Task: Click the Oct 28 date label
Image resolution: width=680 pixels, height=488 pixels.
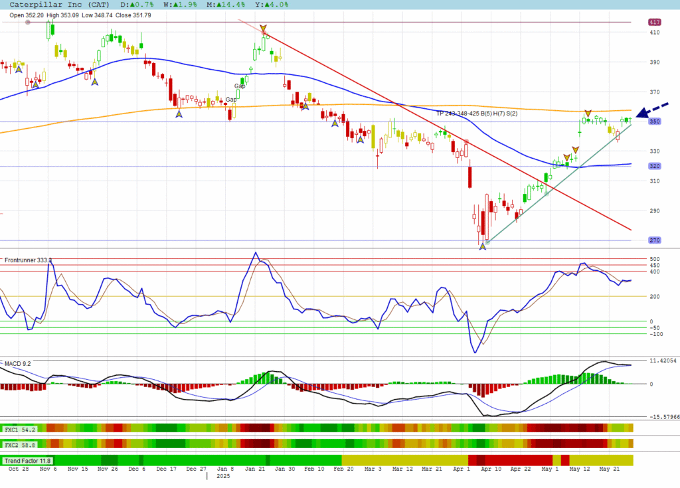Action: tap(19, 469)
